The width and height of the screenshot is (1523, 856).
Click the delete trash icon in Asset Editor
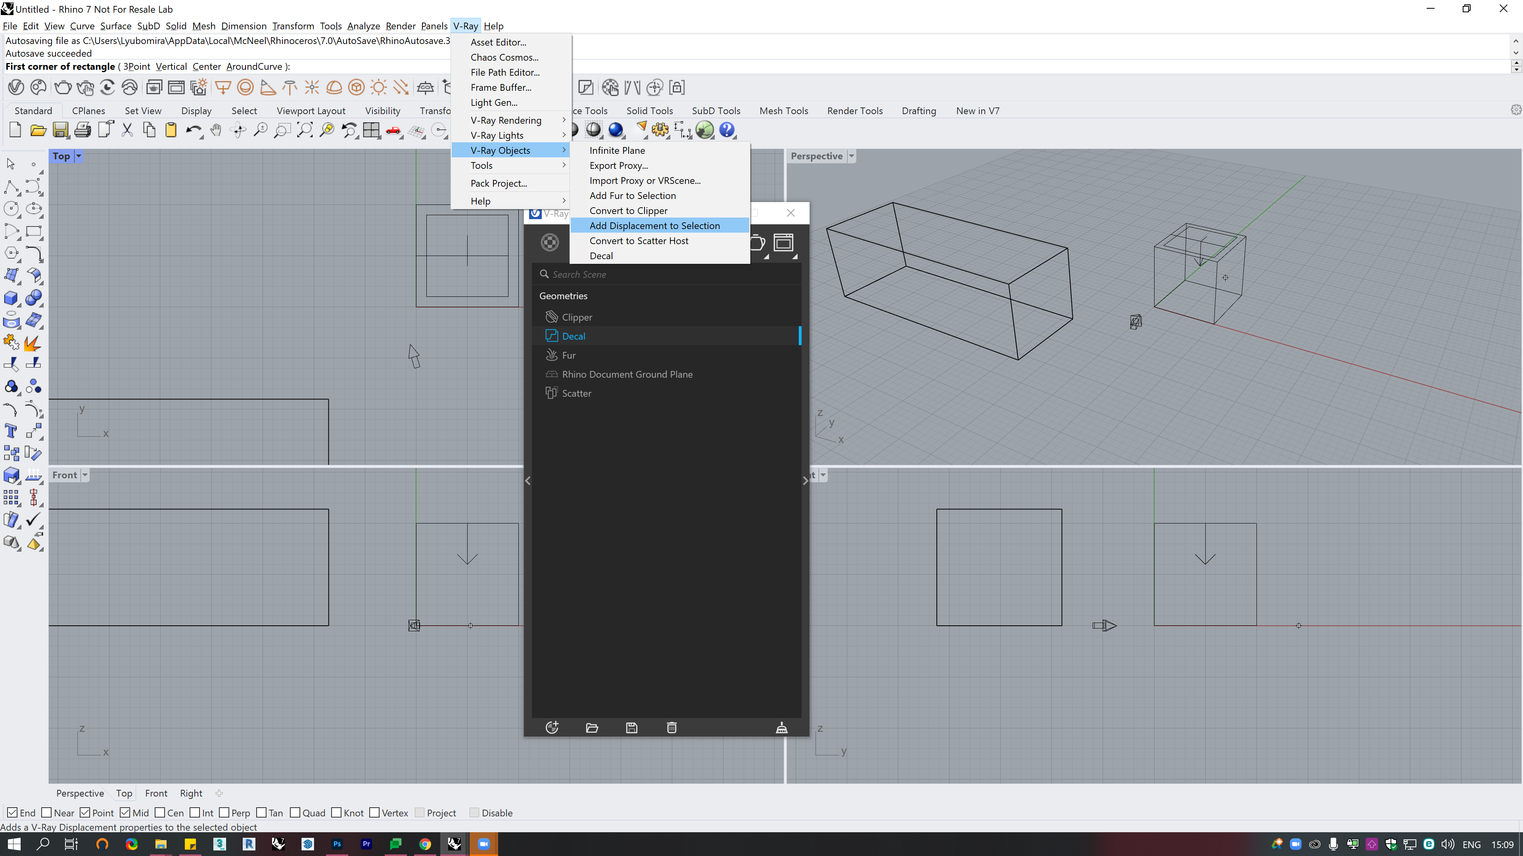[671, 728]
